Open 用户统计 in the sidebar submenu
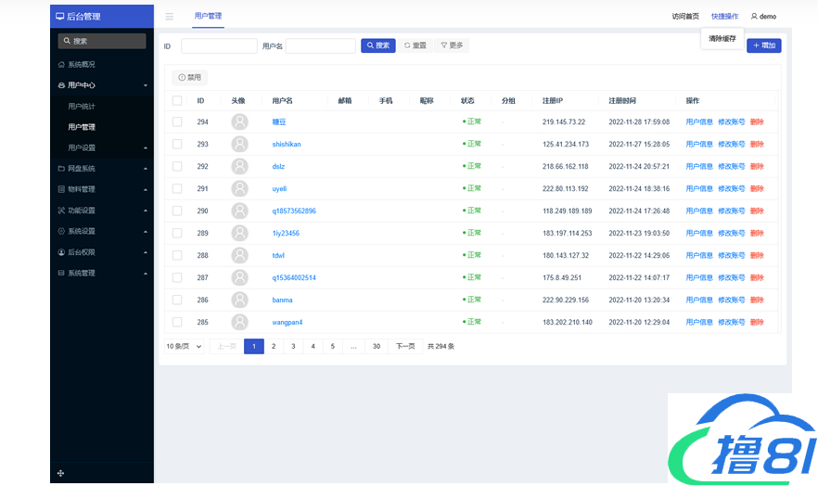Viewport: 818px width, 486px height. click(x=82, y=107)
